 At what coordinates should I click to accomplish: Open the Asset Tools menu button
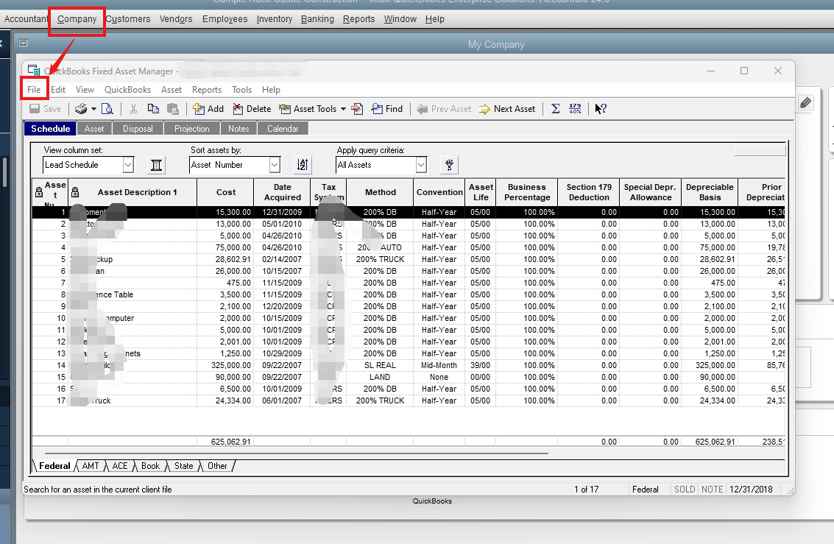coord(308,109)
